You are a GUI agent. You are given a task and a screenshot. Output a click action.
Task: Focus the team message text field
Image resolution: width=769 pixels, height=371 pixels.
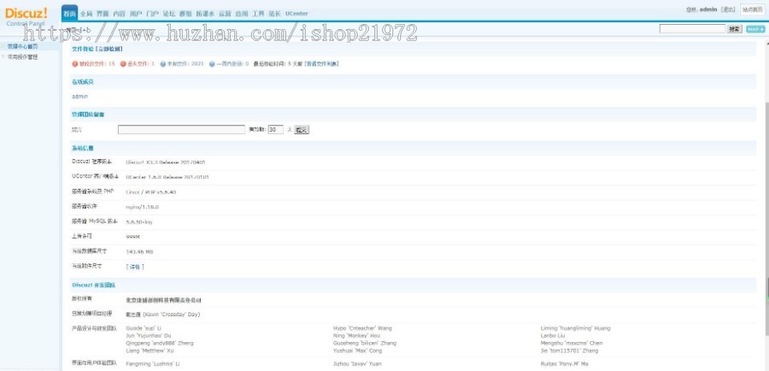[181, 130]
